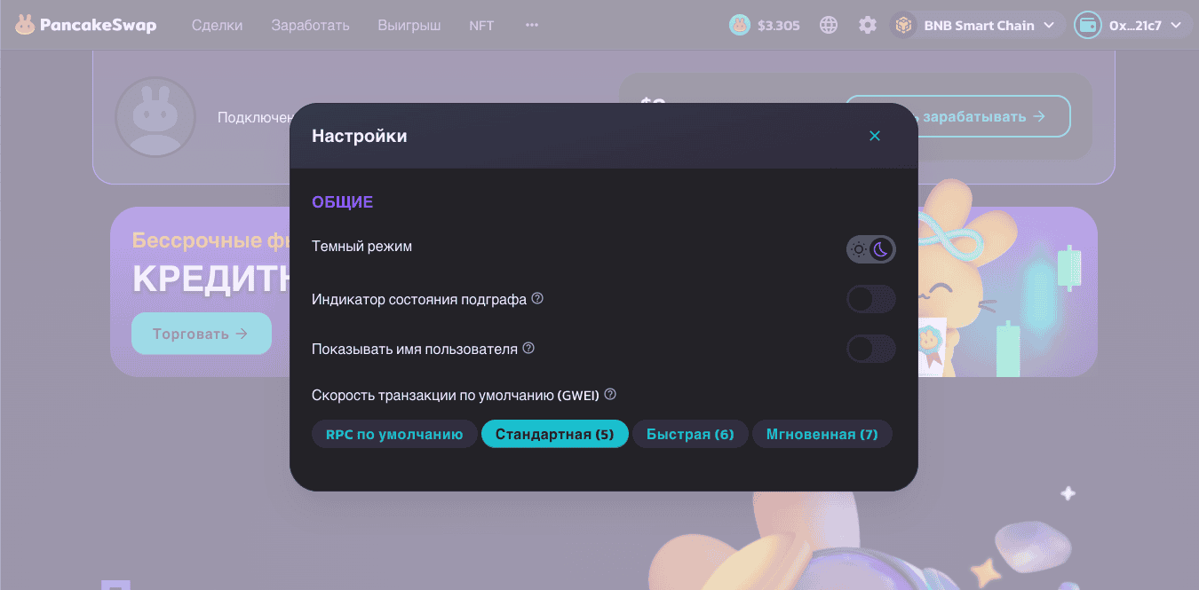Select the Быстрая (6) speed option
Image resolution: width=1199 pixels, height=590 pixels.
click(690, 434)
